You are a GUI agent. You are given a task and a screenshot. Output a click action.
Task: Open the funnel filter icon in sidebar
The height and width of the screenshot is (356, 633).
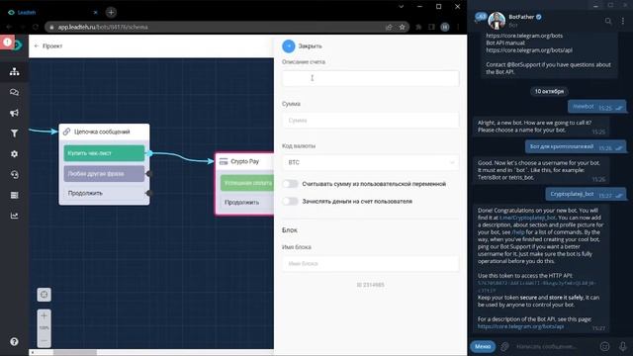coord(14,133)
